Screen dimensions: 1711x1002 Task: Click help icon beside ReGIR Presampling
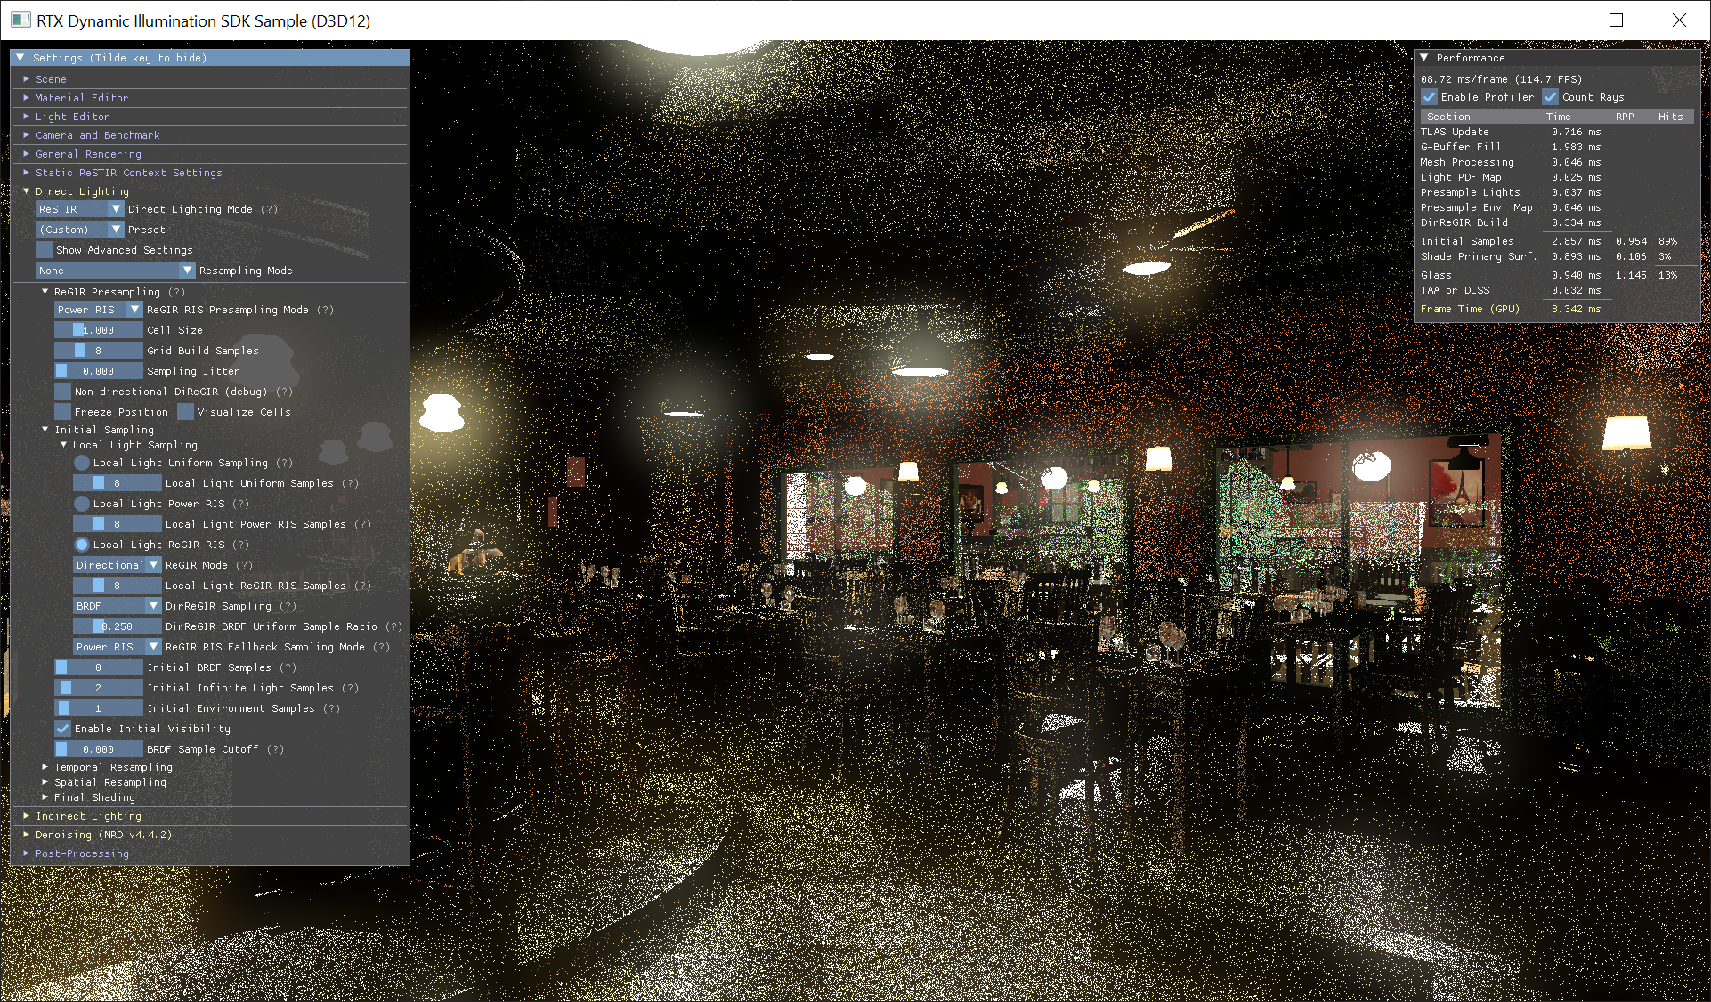pyautogui.click(x=177, y=292)
